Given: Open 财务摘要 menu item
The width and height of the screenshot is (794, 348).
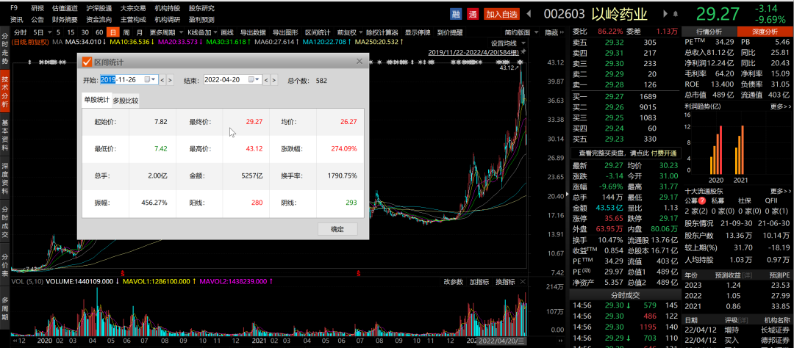Looking at the screenshot, I should click(65, 20).
